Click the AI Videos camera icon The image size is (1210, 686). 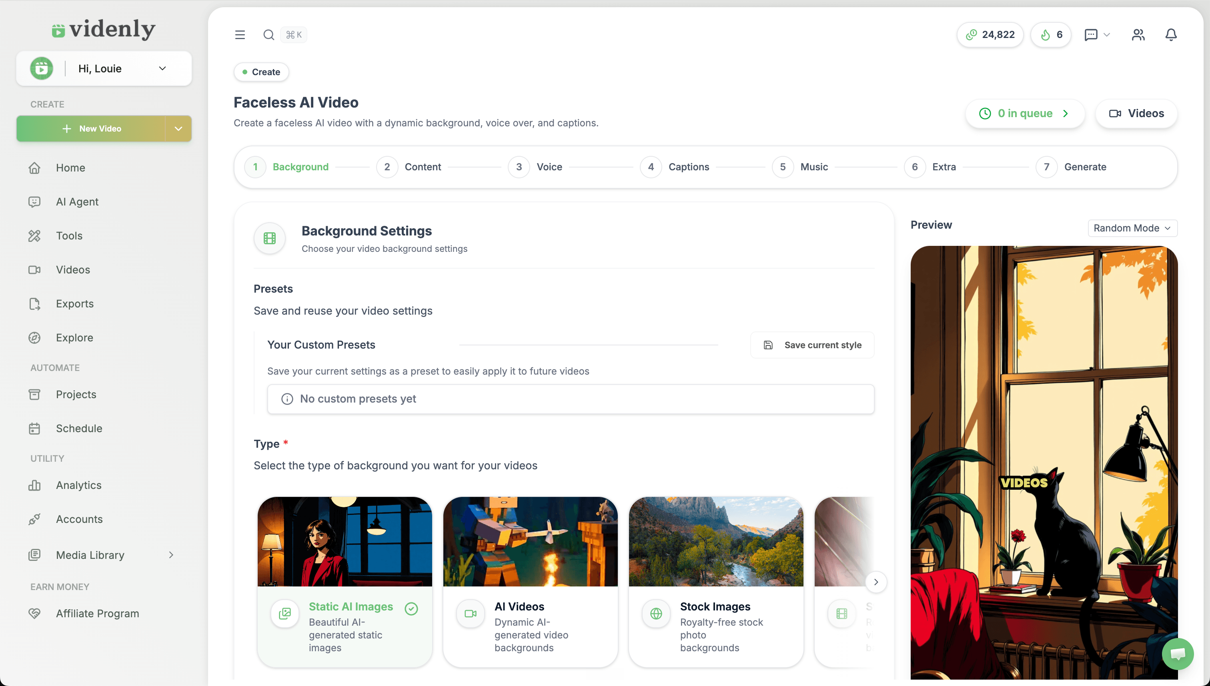coord(471,613)
